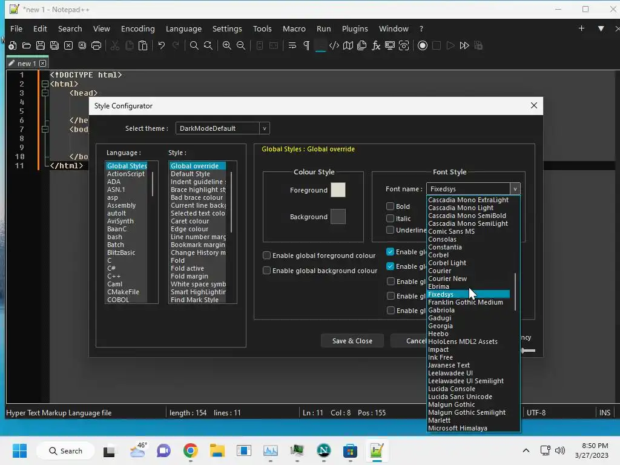Run macro multiple times icon
Screen dimensions: 620x465
tap(464, 45)
